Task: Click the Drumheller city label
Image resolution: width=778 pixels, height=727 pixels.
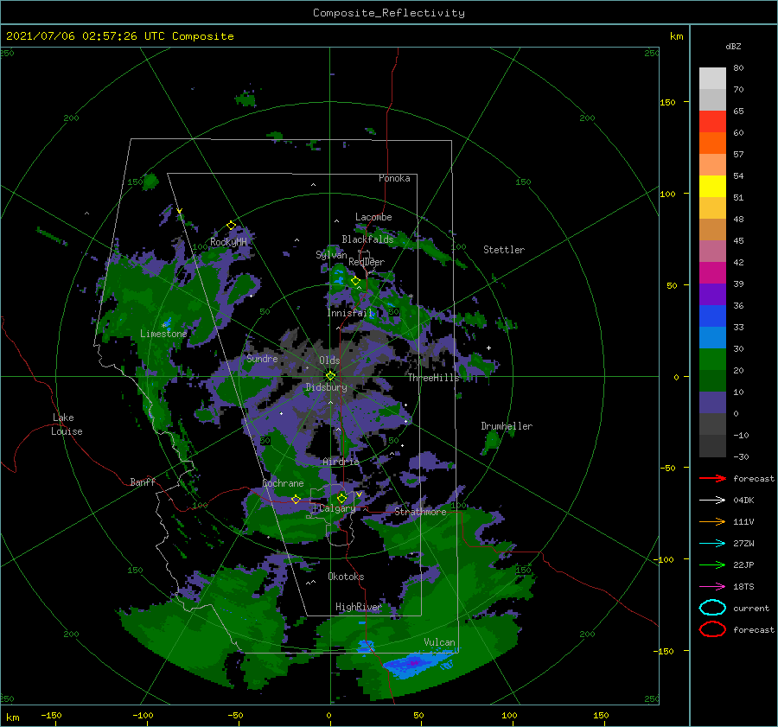Action: 507,426
